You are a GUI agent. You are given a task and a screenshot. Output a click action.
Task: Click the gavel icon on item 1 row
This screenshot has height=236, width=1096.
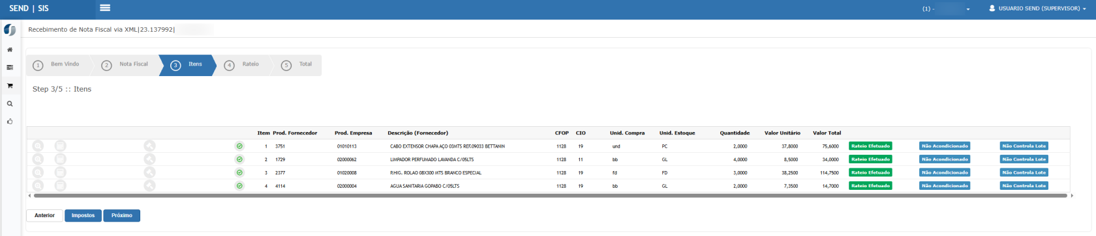pyautogui.click(x=149, y=146)
